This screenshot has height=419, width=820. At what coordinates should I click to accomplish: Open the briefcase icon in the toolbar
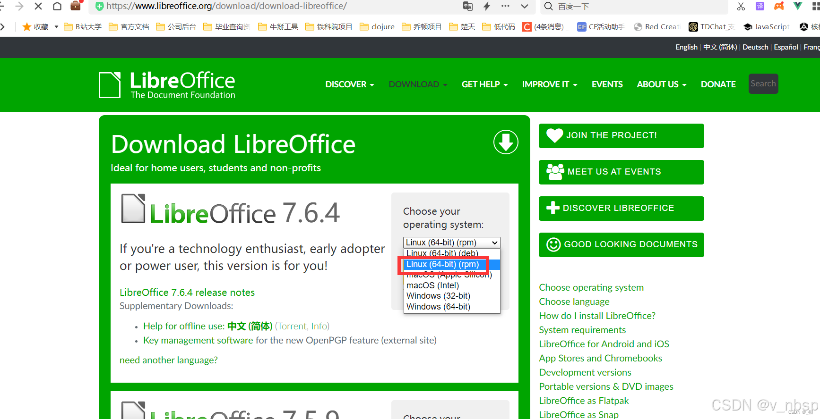[x=76, y=6]
